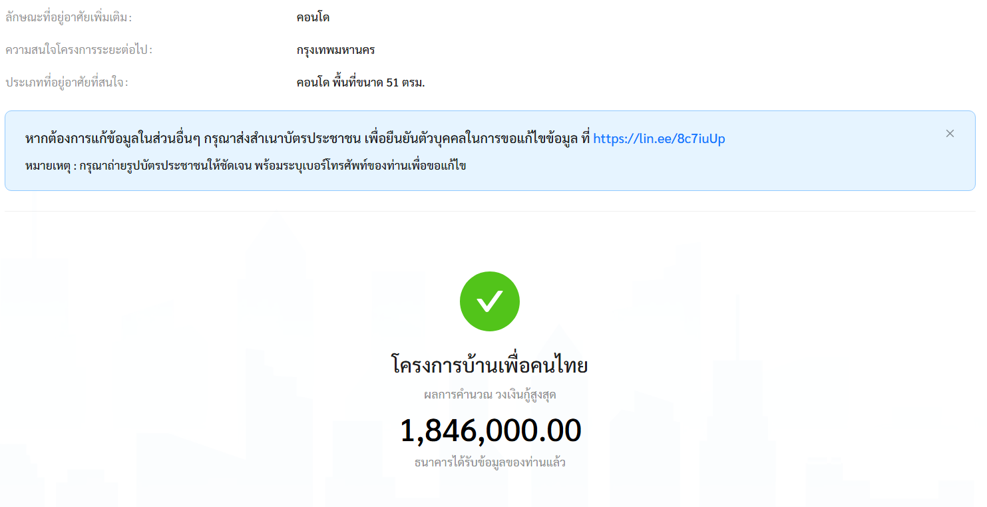
Task: Click the note text กรุณาถ่ายรูปบัตรประชาชนให้ชัดเจน
Action: click(165, 166)
